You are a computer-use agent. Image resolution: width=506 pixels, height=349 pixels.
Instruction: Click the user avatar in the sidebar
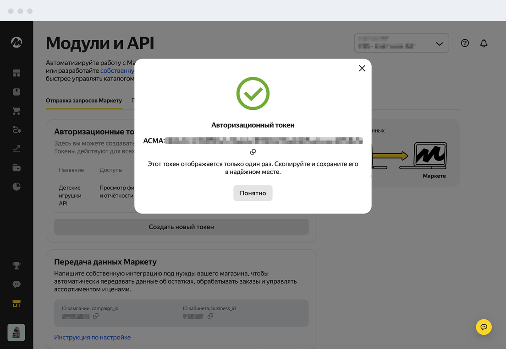16,333
